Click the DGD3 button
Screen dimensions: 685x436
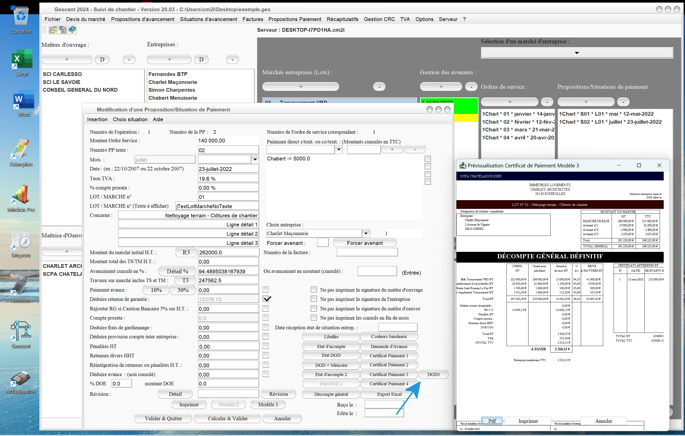[x=433, y=374]
